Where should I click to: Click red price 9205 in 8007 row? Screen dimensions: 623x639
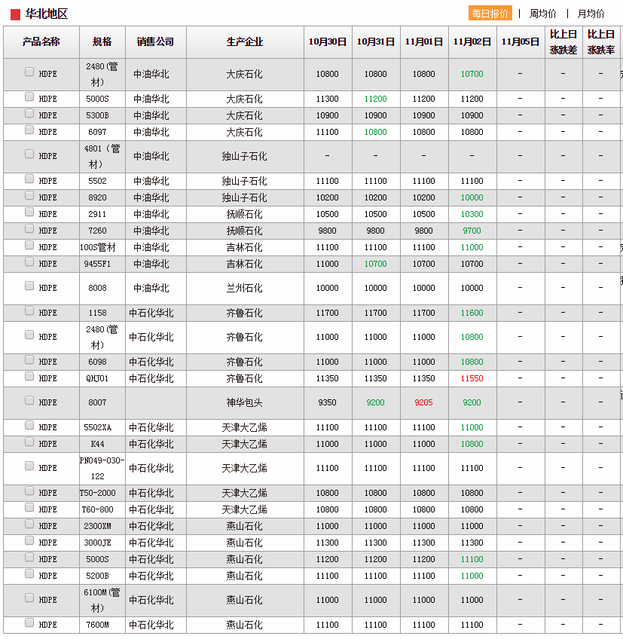tap(424, 402)
